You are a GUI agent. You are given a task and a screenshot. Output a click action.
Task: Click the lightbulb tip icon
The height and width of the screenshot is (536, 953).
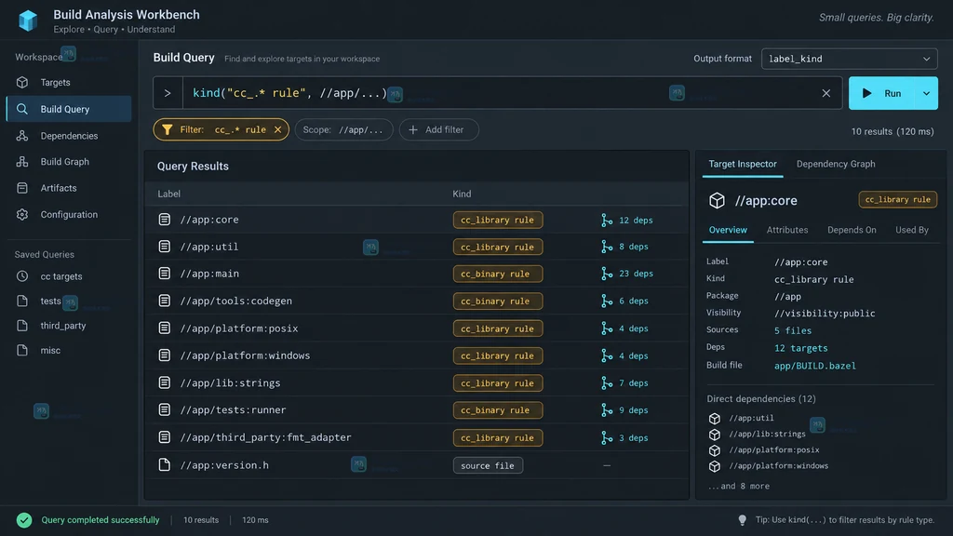tap(742, 520)
